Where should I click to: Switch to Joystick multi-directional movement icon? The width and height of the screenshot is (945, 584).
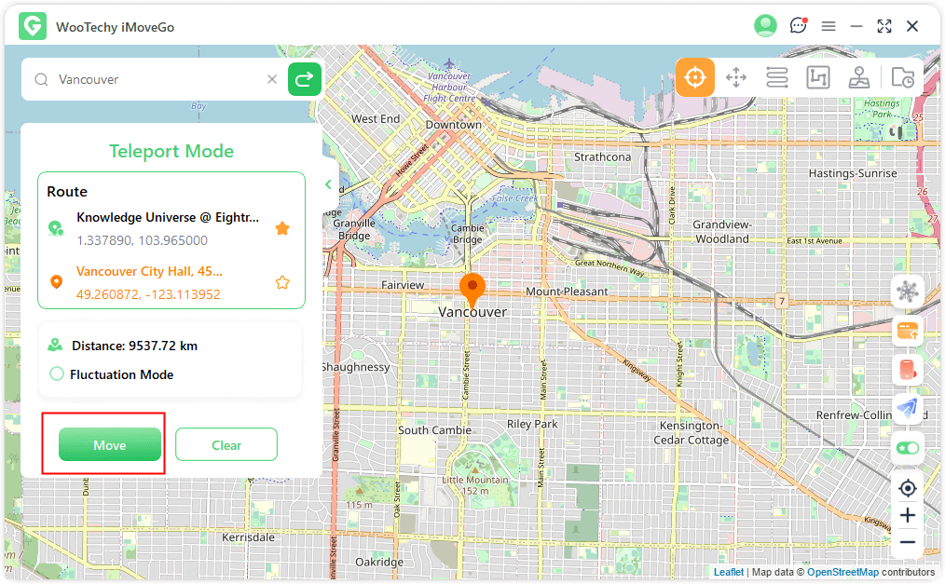(x=736, y=77)
